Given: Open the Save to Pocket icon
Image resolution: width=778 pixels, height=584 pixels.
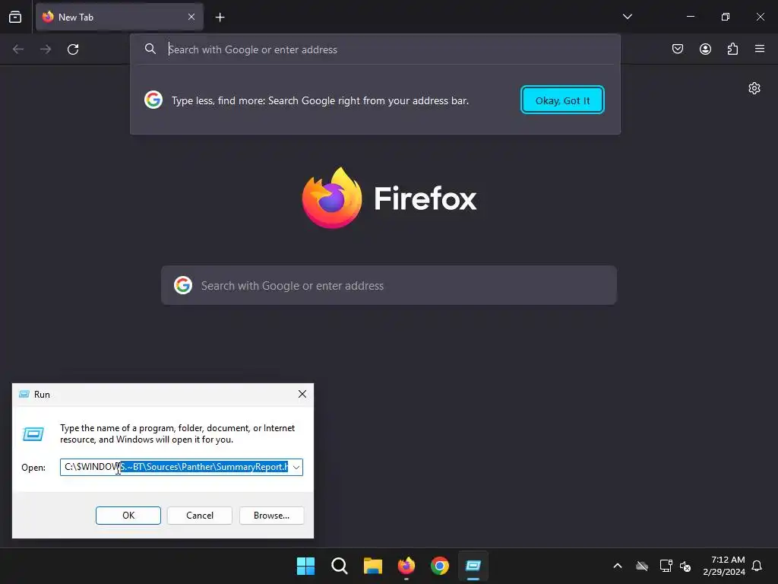Looking at the screenshot, I should tap(678, 49).
